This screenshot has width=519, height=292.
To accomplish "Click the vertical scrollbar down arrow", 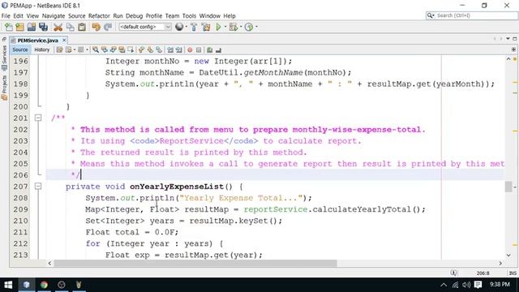I will click(x=508, y=255).
